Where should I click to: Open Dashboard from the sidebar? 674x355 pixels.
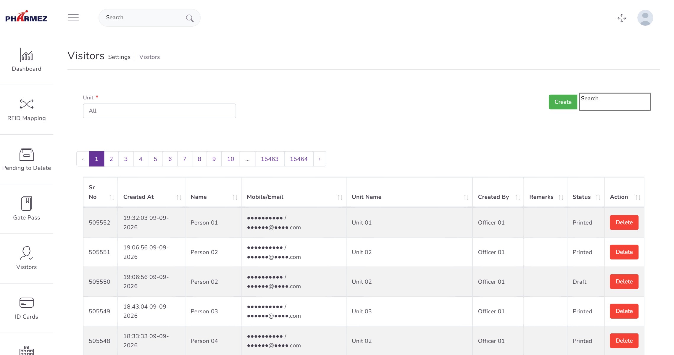tap(27, 60)
